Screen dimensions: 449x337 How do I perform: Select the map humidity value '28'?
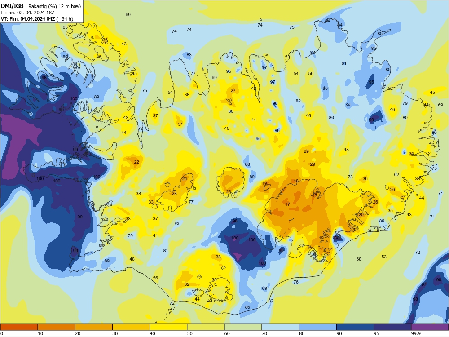click(174, 194)
